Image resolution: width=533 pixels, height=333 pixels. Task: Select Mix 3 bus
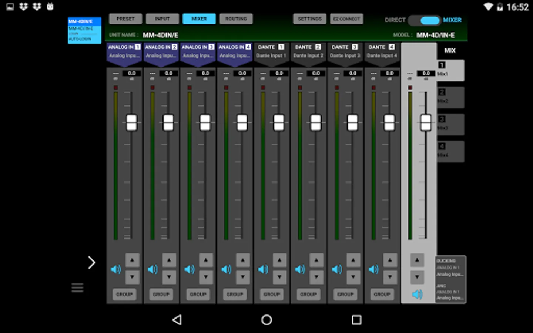click(x=450, y=124)
